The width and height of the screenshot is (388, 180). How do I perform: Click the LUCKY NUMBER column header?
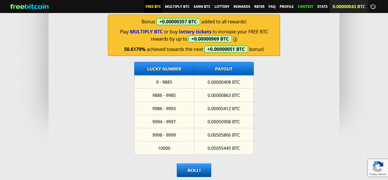[164, 69]
